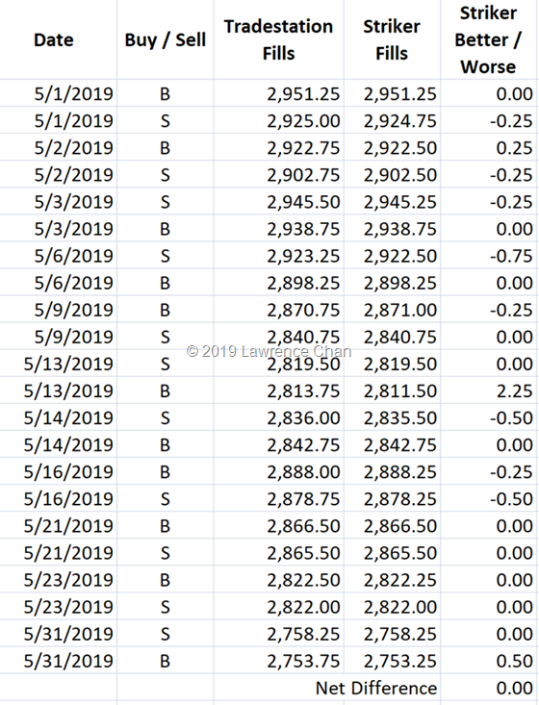Screen dimensions: 539x705
Task: Select the 2.25 difference cell
Action: (x=489, y=390)
